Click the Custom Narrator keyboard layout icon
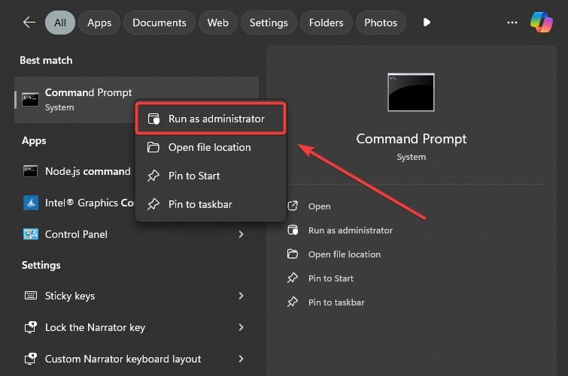568x376 pixels. point(31,359)
